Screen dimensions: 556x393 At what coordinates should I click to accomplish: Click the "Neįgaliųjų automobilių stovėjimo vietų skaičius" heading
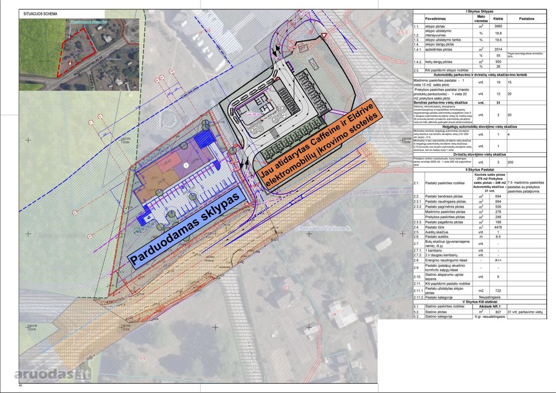click(480, 126)
